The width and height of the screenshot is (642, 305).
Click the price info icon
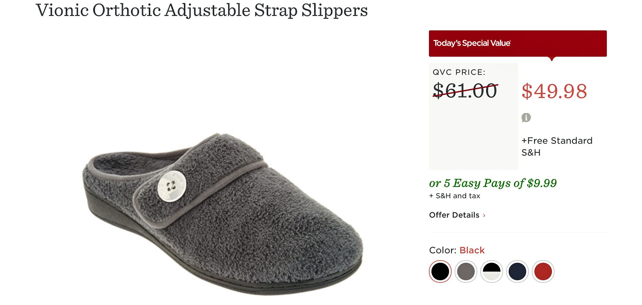click(x=526, y=118)
